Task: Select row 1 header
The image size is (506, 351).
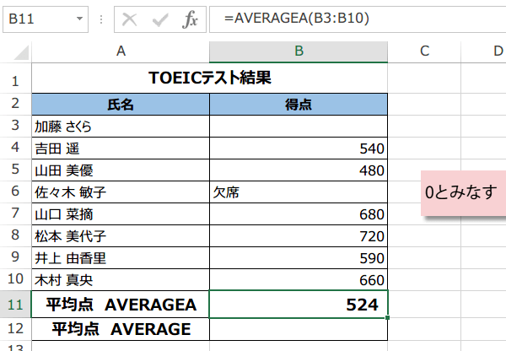Action: (15, 78)
